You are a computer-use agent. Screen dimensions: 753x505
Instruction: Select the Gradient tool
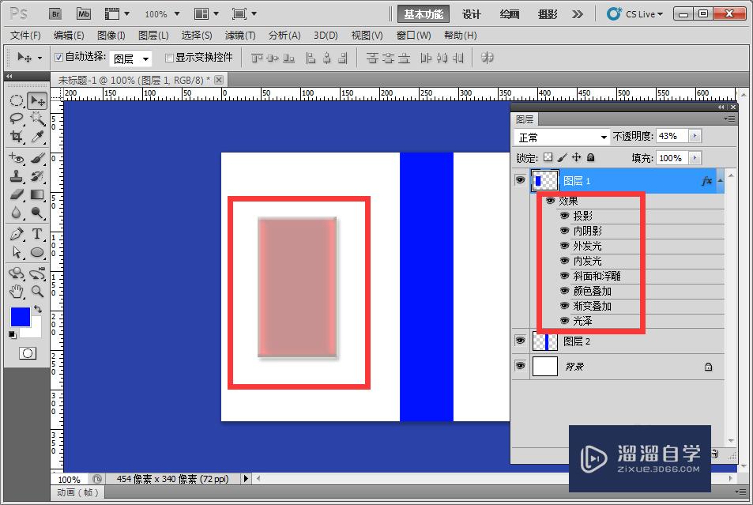point(37,194)
